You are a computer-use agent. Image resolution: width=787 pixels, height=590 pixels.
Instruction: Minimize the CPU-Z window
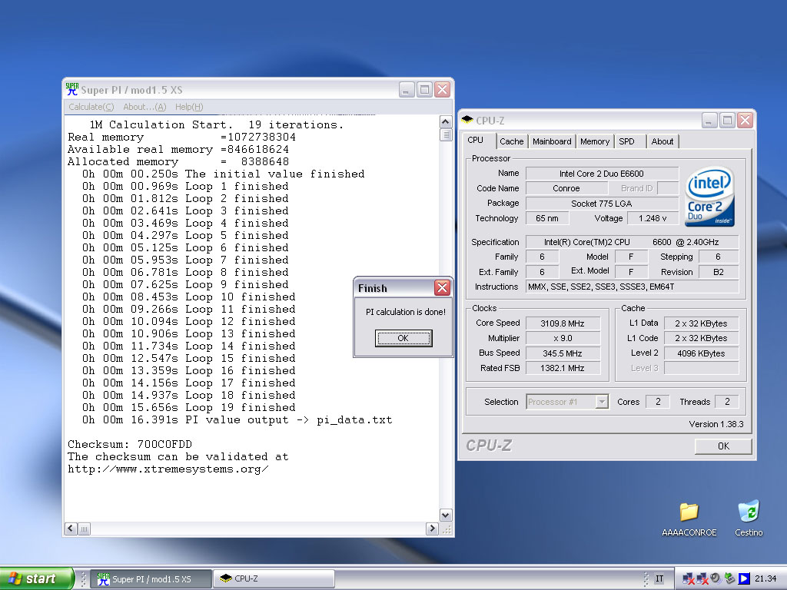(x=709, y=121)
